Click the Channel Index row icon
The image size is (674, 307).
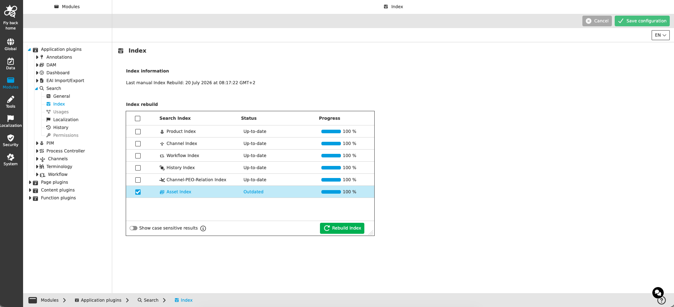[x=162, y=144]
